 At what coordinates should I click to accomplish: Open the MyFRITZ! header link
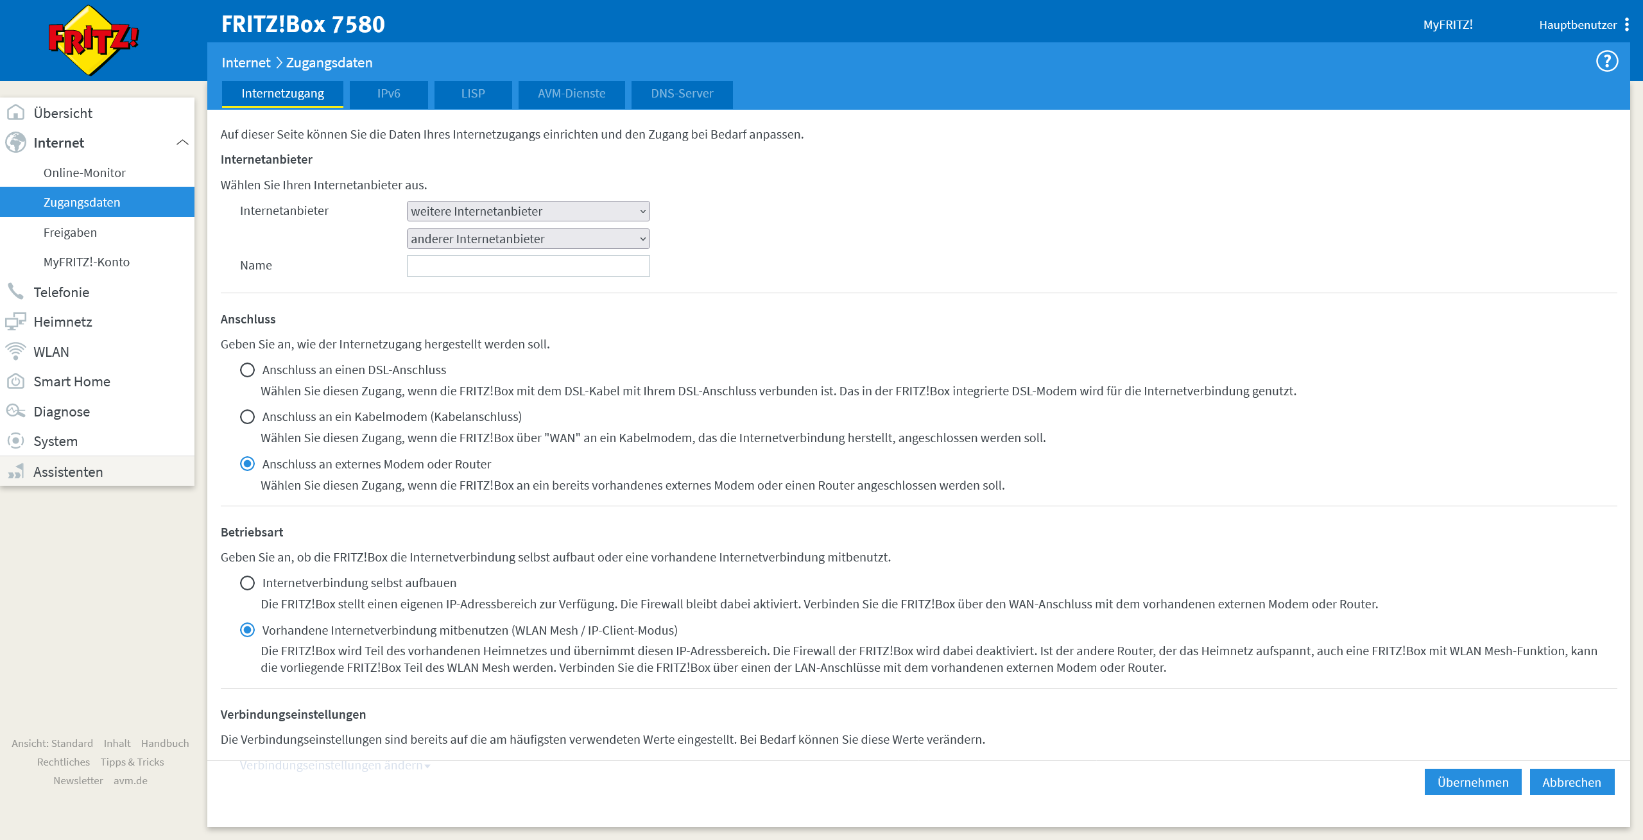[x=1448, y=24]
